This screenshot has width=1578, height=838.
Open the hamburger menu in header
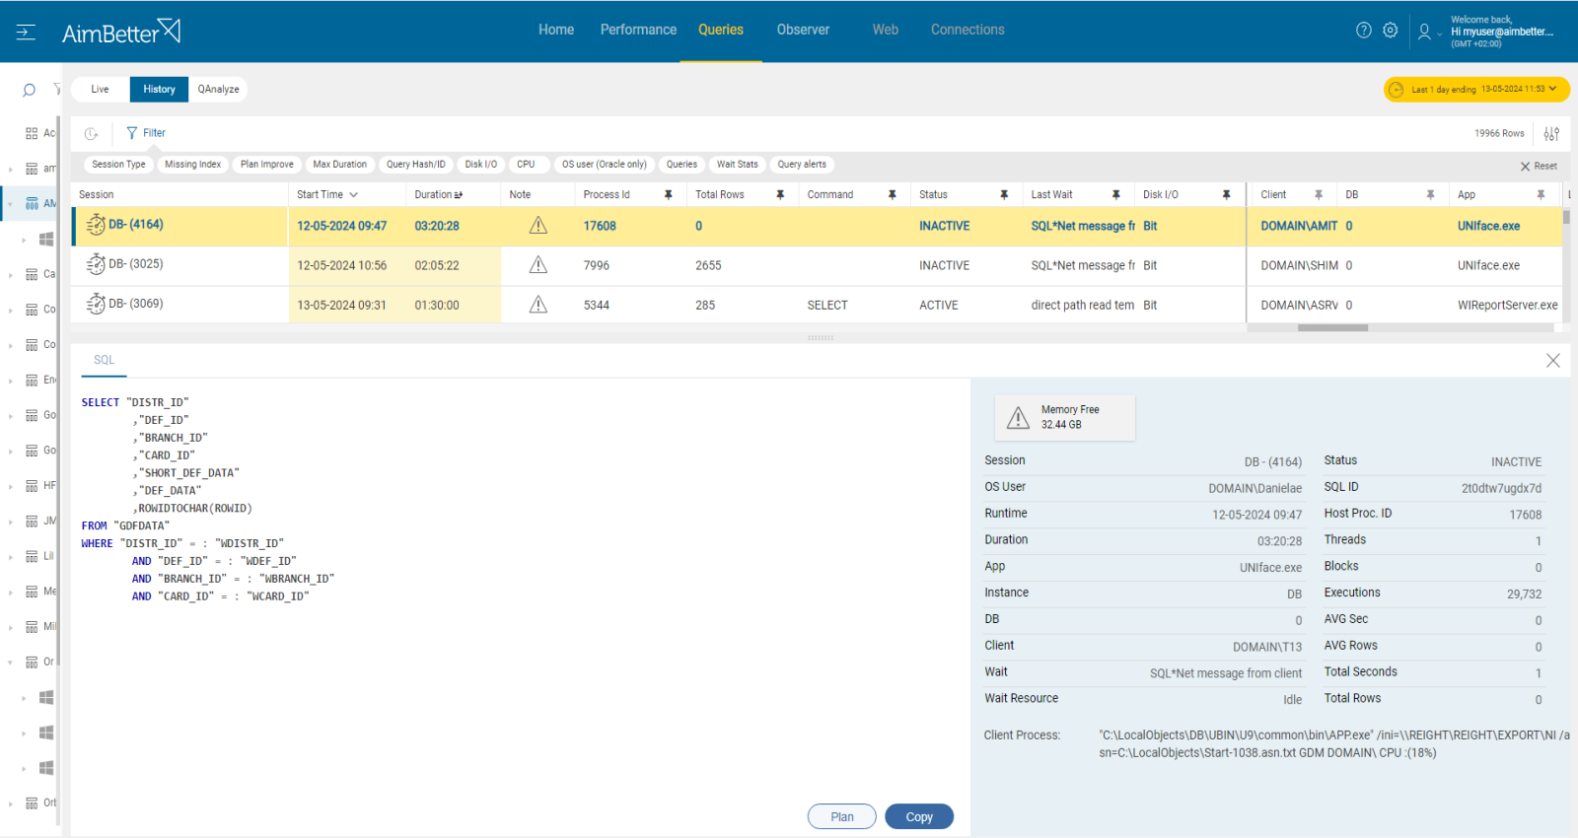tap(26, 33)
